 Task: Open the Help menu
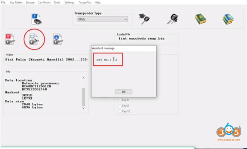pos(98,2)
